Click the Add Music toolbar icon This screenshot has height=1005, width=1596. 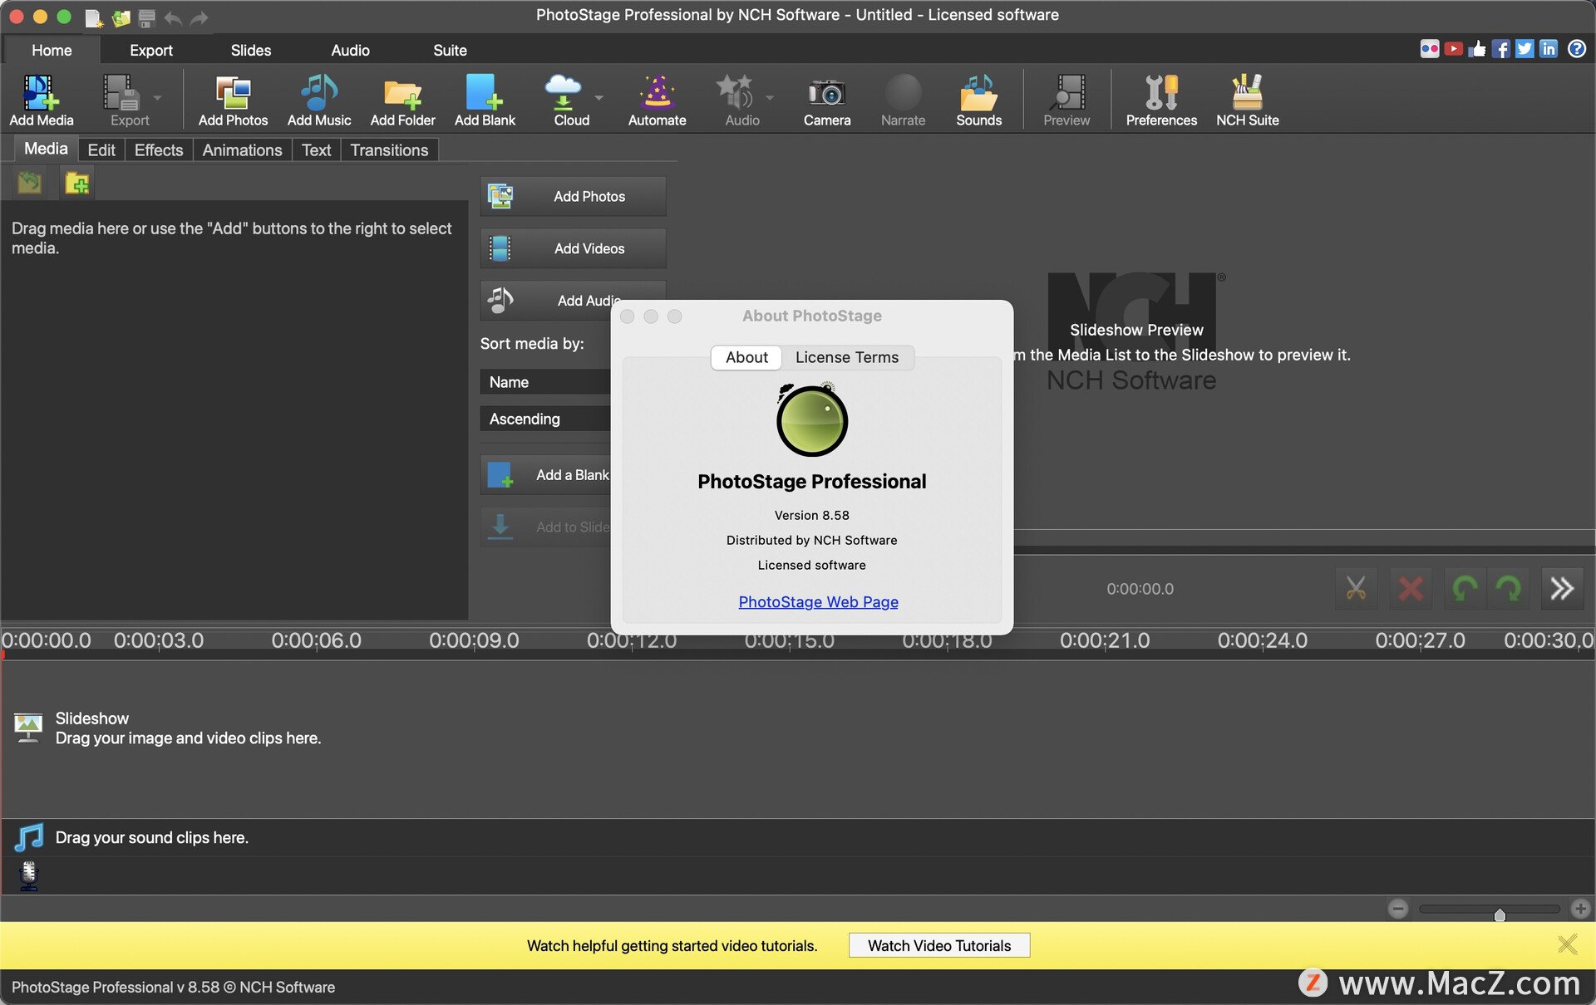pyautogui.click(x=319, y=100)
